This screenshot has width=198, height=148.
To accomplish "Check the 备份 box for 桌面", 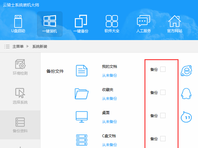I will 163,116.
